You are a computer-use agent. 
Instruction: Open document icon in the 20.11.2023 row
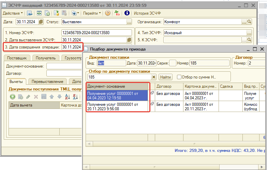[x=152, y=104]
